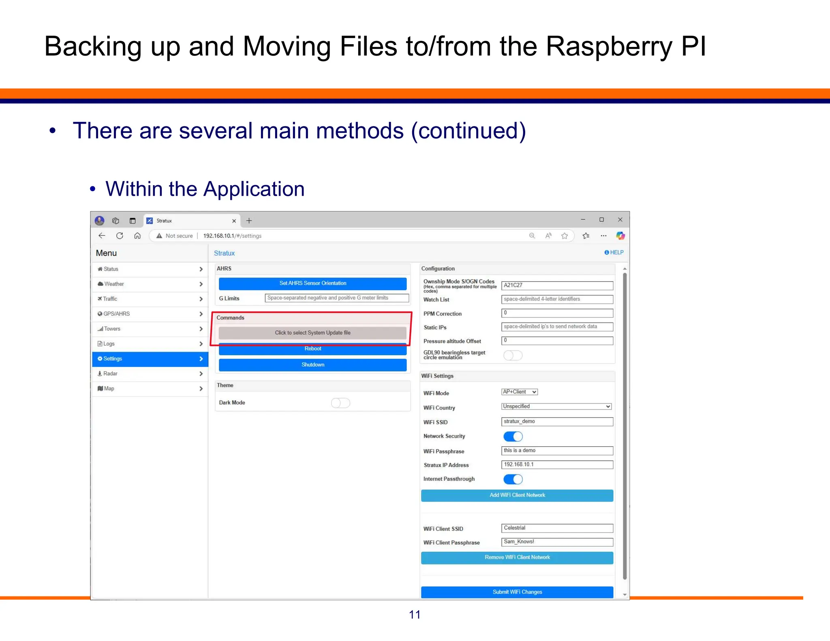Viewport: 830px width, 641px height.
Task: Click the Ownship Mode S/OGN Codes field
Action: (x=557, y=285)
